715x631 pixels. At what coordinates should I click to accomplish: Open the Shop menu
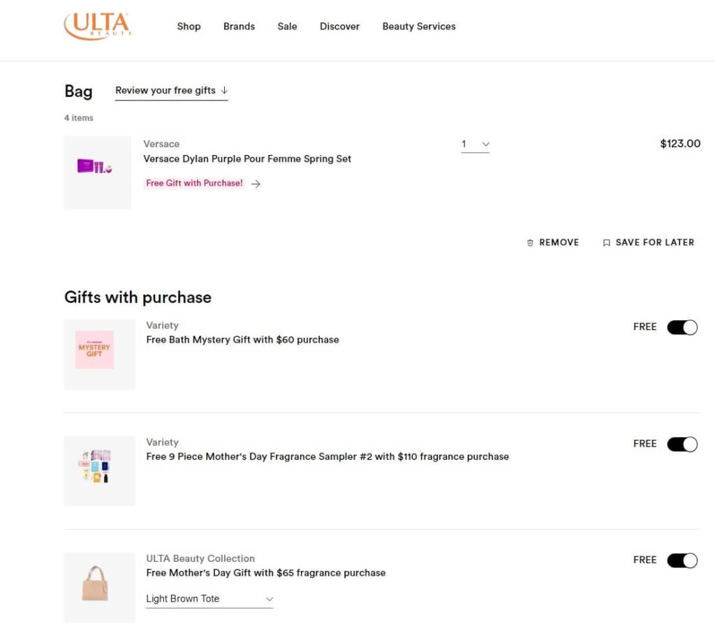coord(189,27)
